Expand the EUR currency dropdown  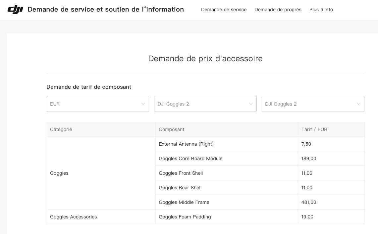tap(98, 104)
